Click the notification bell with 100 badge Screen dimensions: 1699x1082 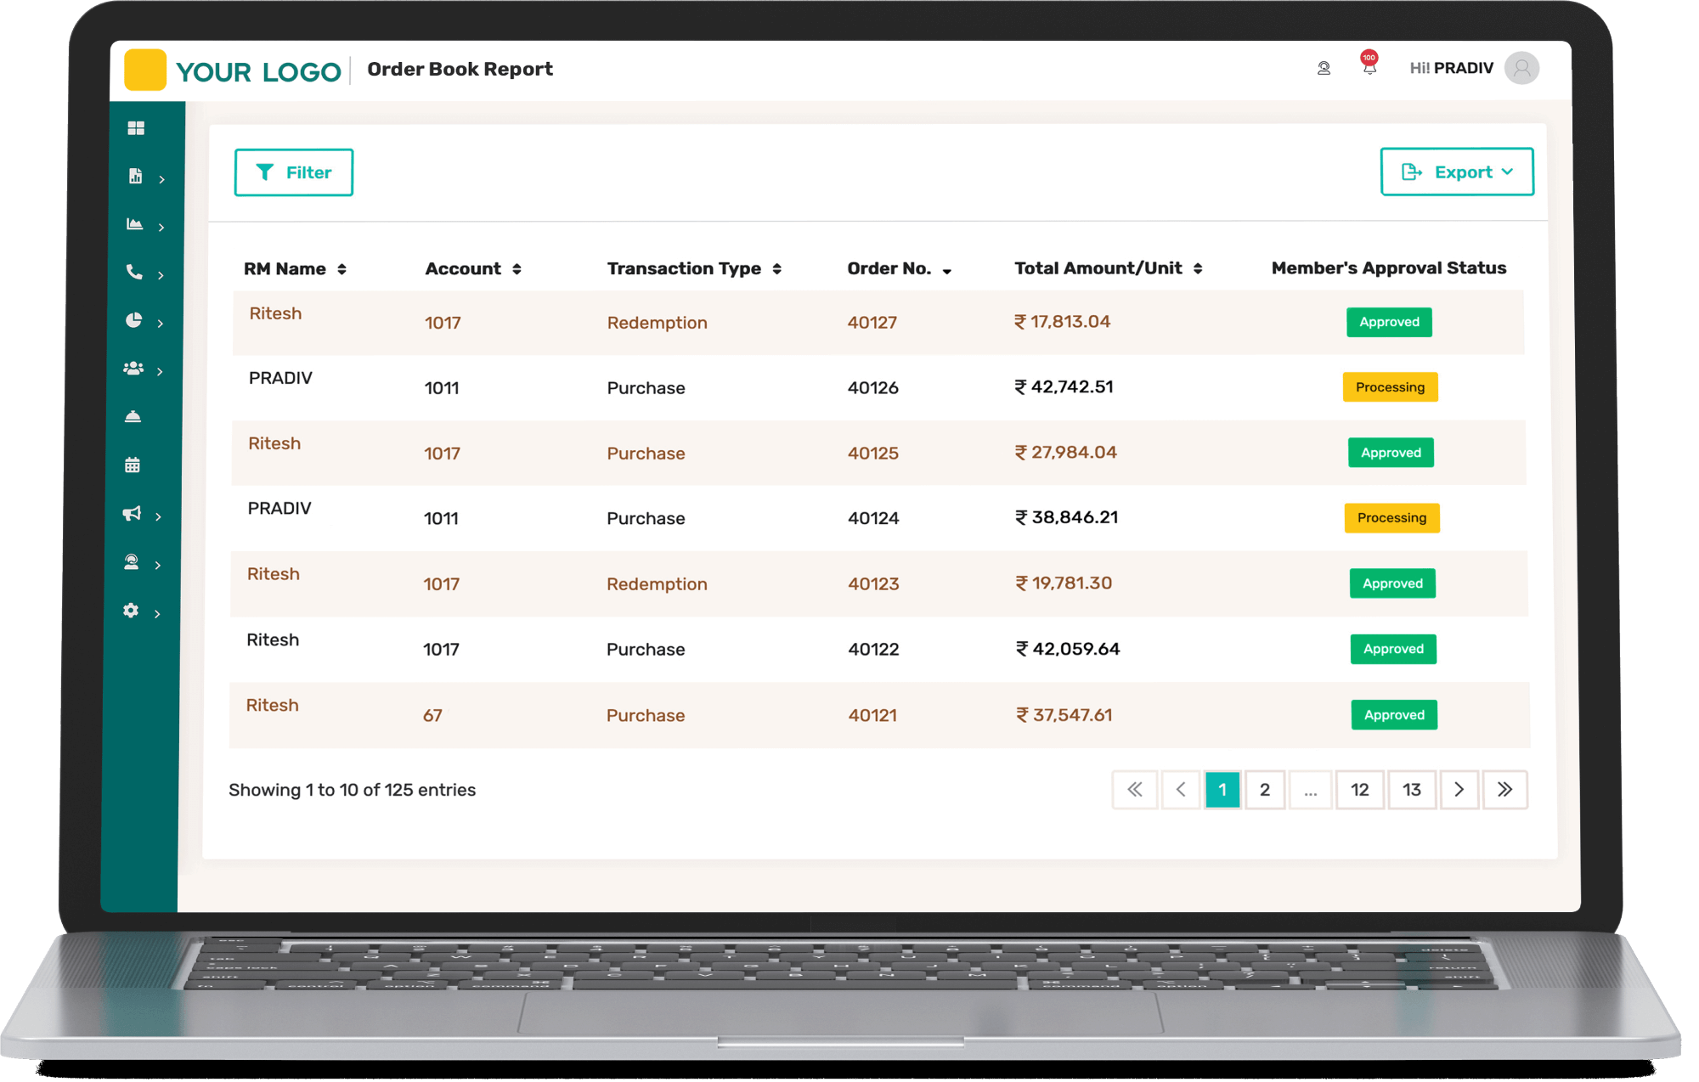point(1369,66)
